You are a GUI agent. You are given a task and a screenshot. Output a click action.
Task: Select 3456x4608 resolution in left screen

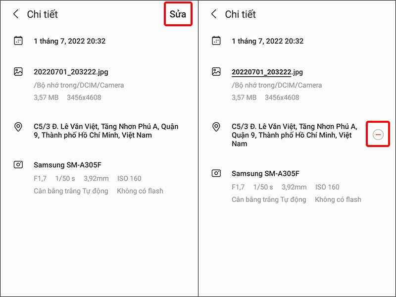point(84,98)
